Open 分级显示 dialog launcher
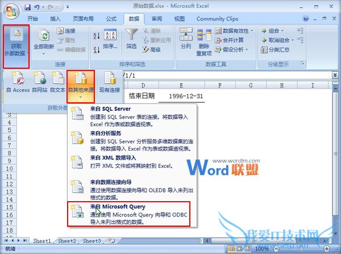Image resolution: width=341 pixels, height=254 pixels. click(302, 63)
